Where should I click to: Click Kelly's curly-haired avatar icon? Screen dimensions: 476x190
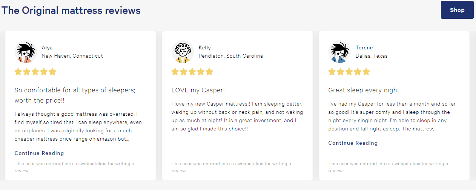(182, 52)
